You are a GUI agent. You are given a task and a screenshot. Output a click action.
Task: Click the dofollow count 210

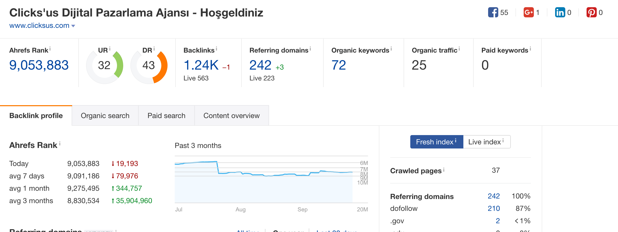pos(494,208)
